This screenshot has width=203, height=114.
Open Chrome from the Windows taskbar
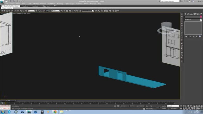click(55, 112)
